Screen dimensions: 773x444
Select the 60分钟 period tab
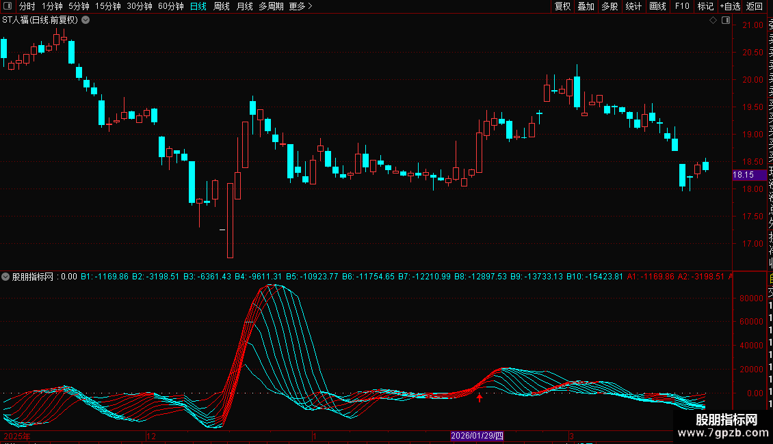[170, 6]
